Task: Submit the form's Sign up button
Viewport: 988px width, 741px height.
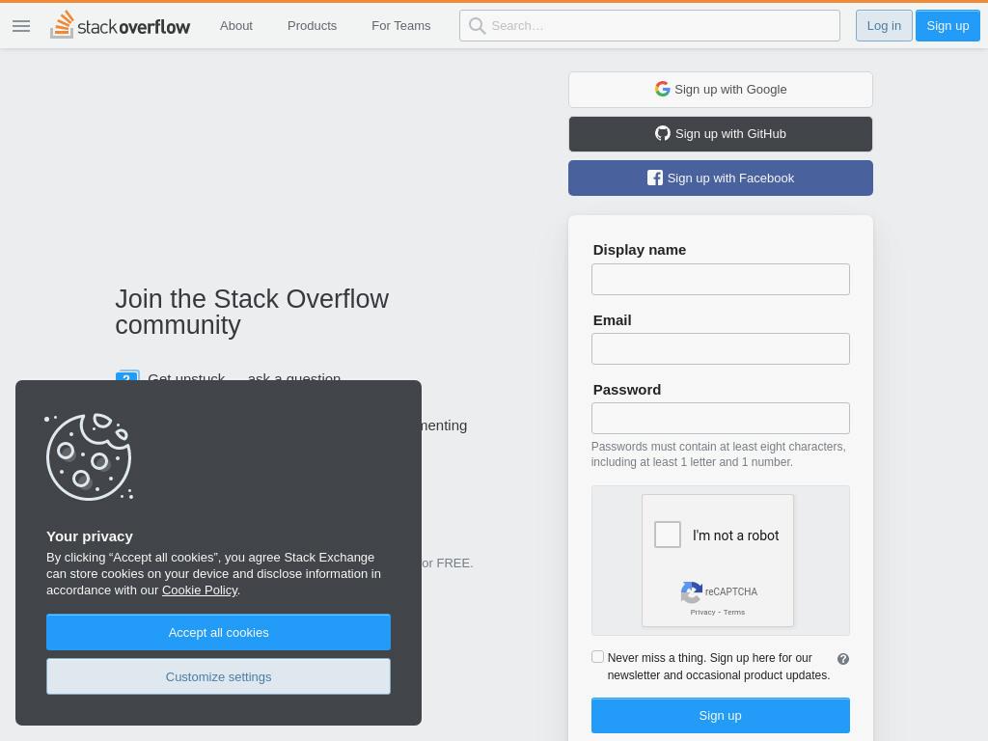Action: [x=720, y=715]
